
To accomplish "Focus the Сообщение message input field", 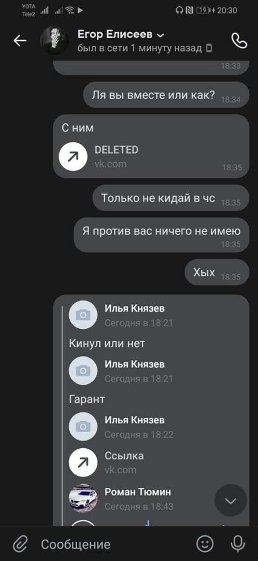I will click(114, 544).
